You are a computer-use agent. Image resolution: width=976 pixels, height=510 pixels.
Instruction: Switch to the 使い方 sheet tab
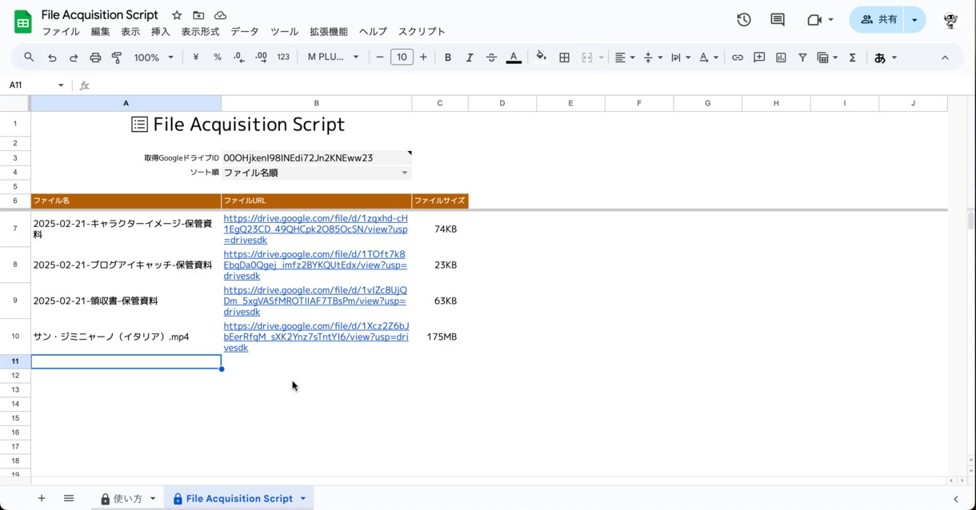click(x=128, y=498)
